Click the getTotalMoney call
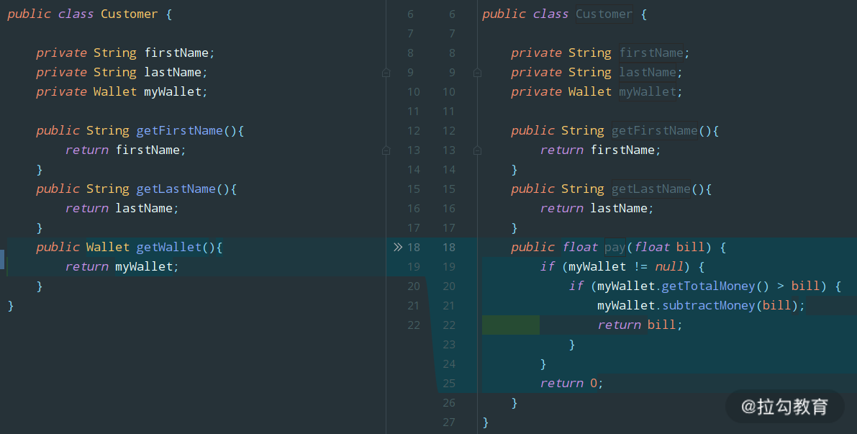The width and height of the screenshot is (857, 434). point(708,286)
